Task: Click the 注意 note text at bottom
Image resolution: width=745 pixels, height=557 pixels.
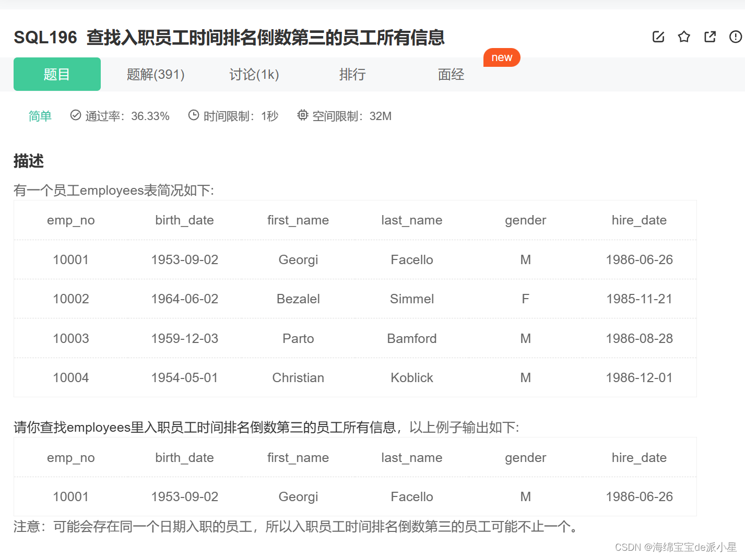Action: [297, 526]
